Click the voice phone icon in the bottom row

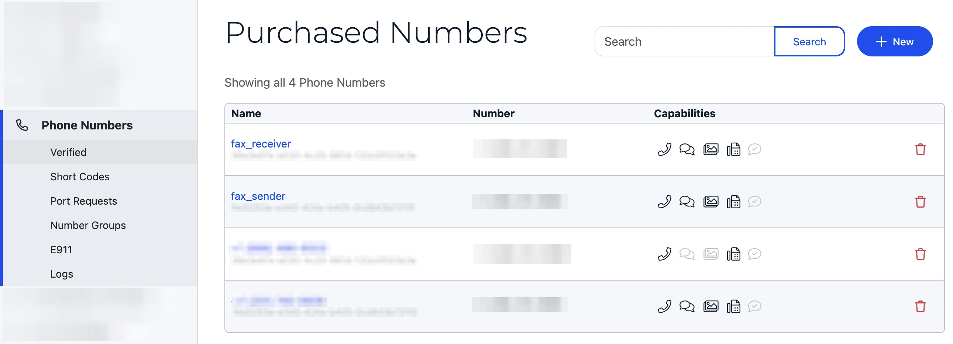664,306
